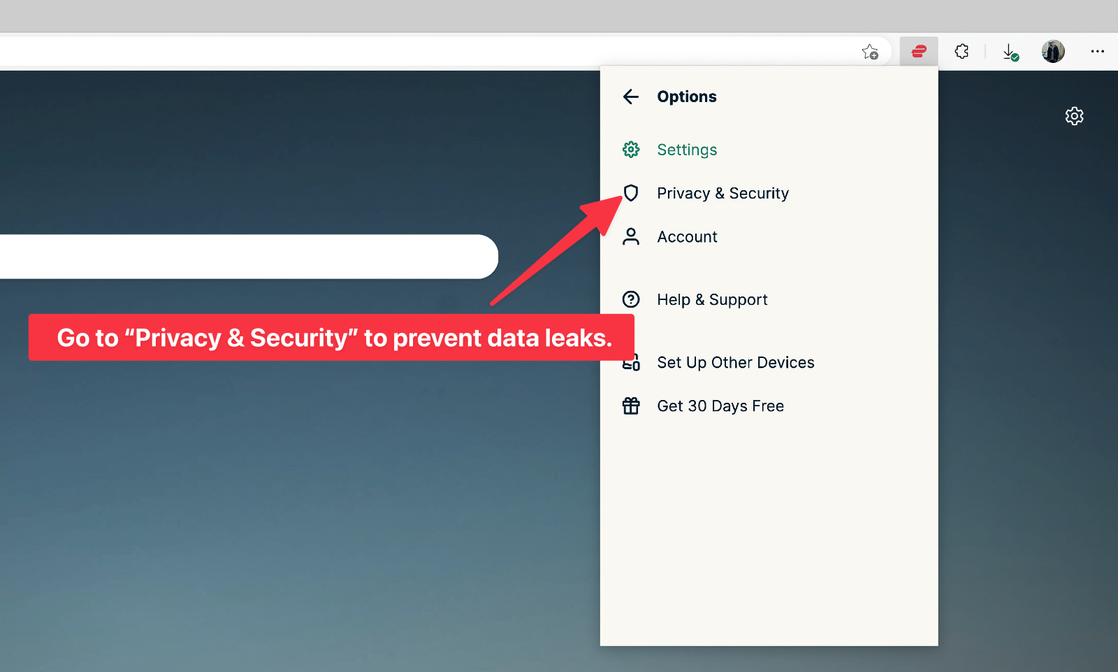Click the add to favorites star icon

click(x=870, y=52)
